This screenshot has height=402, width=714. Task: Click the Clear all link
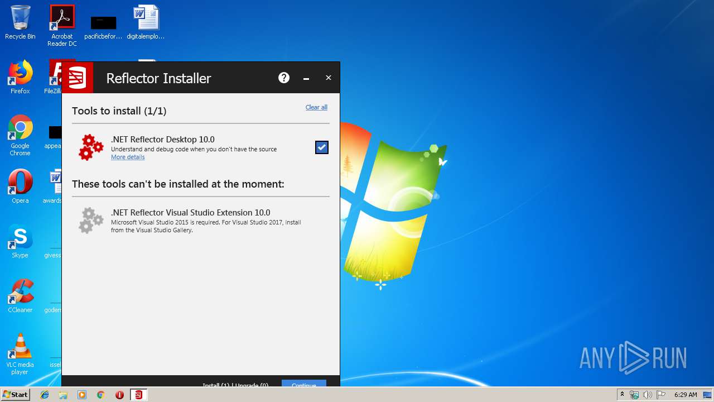pyautogui.click(x=316, y=107)
